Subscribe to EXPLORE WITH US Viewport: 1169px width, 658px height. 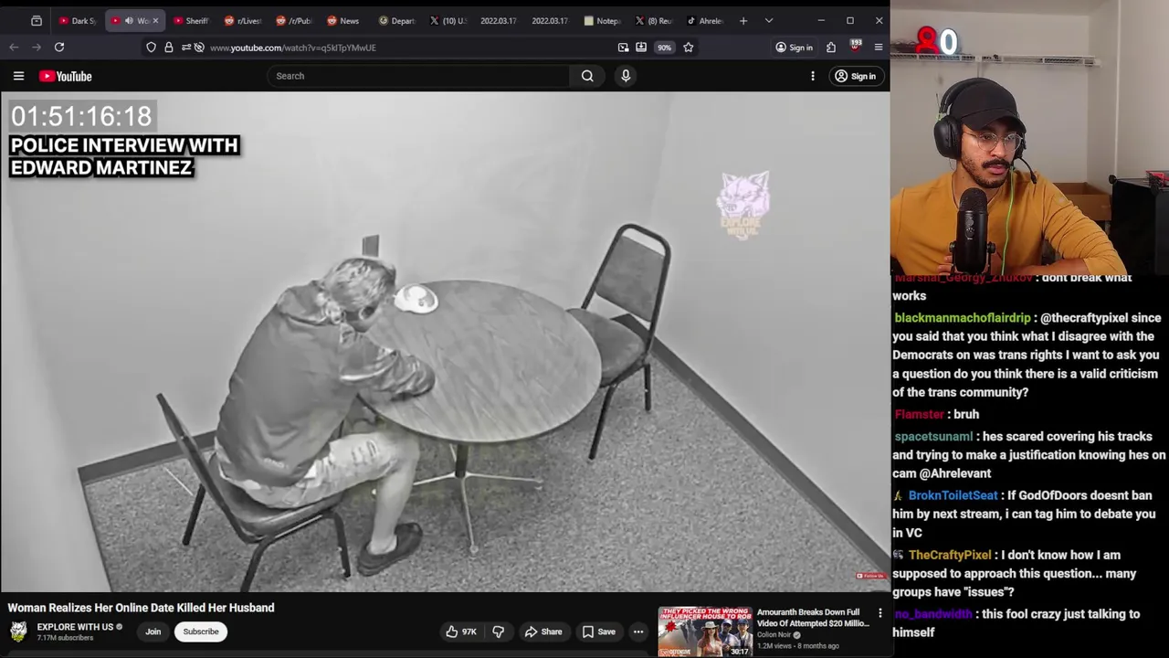coord(201,631)
